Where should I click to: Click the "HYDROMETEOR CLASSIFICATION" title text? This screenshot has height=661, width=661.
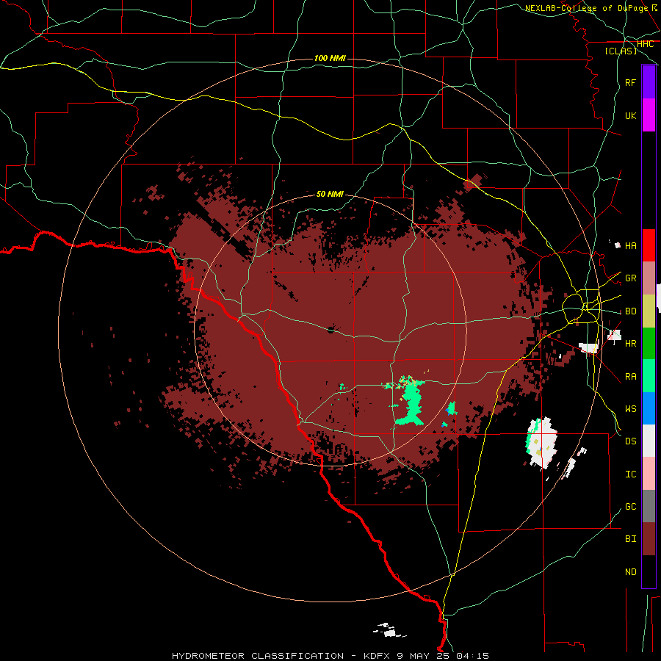[x=258, y=656]
